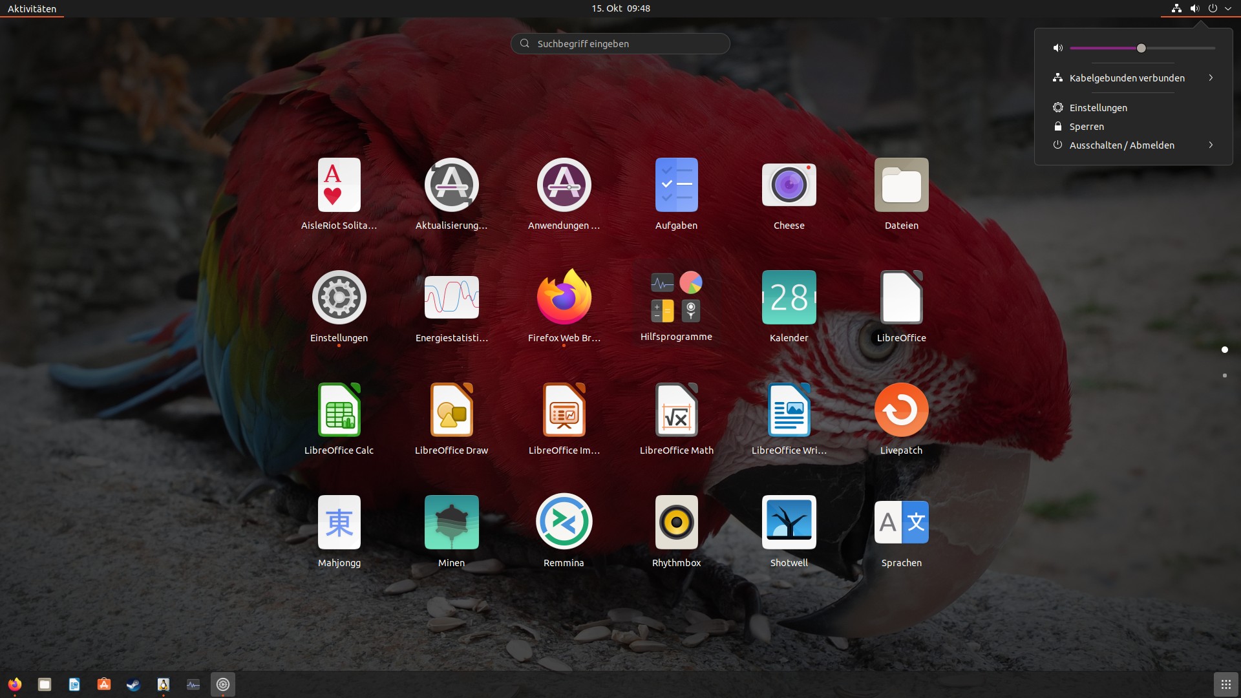Launch LibreOffice Impress
The width and height of the screenshot is (1241, 698).
click(x=564, y=410)
